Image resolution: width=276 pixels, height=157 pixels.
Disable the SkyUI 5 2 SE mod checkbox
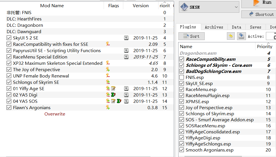9,38
